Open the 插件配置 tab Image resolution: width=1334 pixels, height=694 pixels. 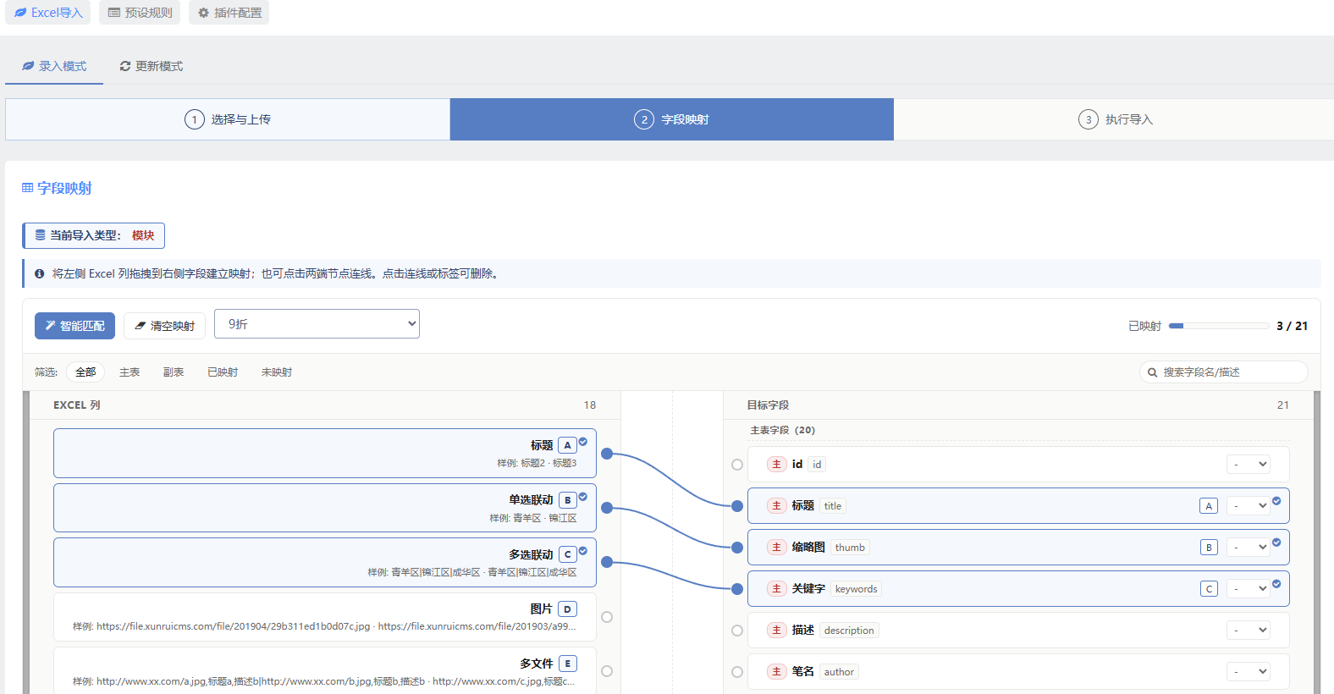229,13
